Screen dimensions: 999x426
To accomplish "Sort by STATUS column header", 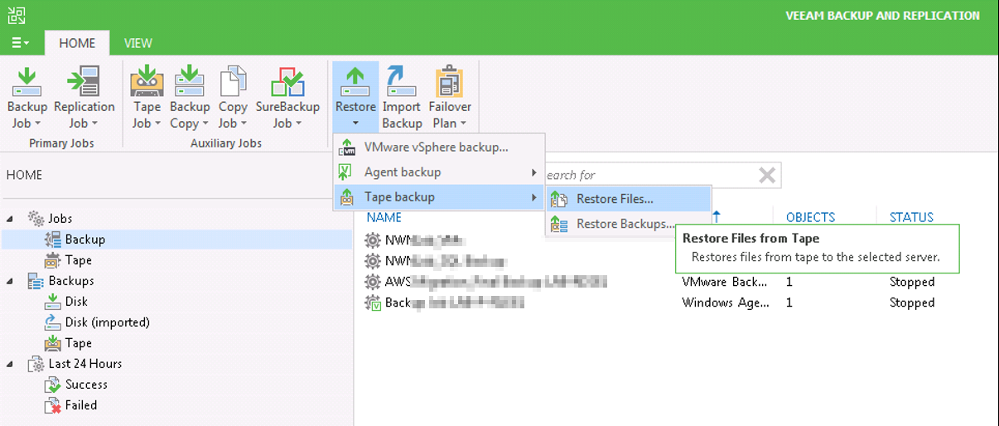I will coord(911,217).
